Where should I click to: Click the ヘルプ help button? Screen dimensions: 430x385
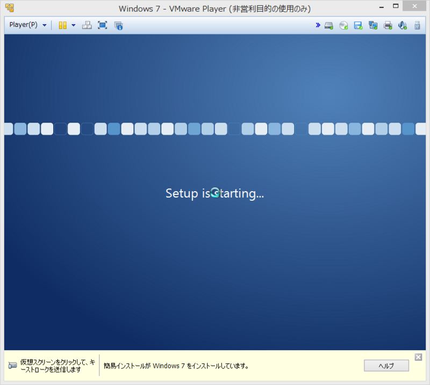coord(386,366)
